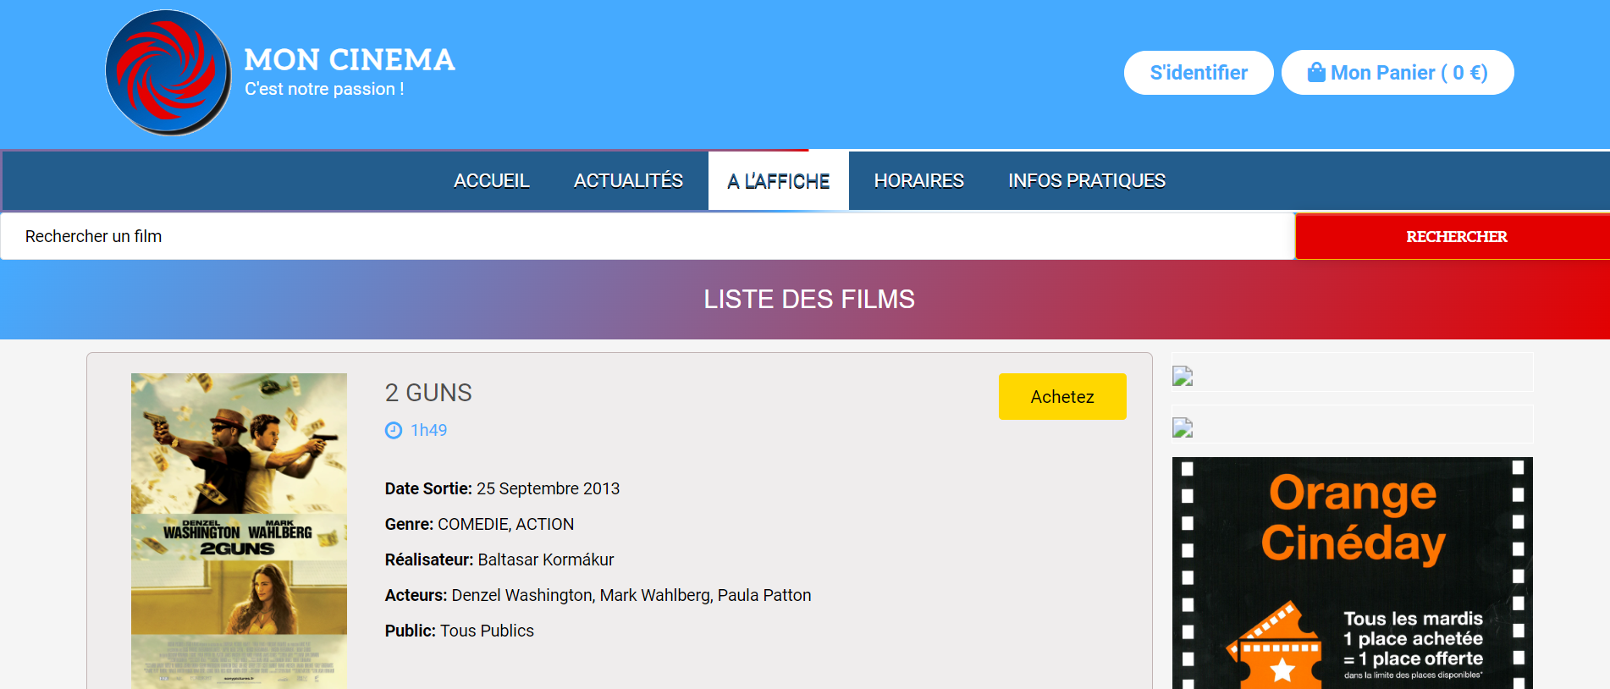Focus the Rechercher un film search field
The image size is (1610, 689).
tap(647, 236)
